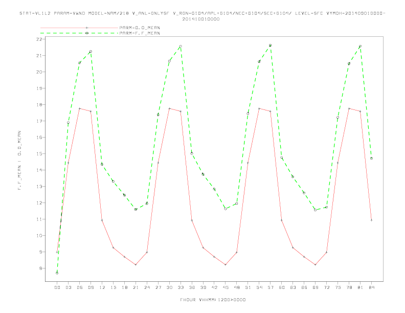405x313 pixels.
Task: Click y-axis tick label 22
Action: (x=39, y=39)
